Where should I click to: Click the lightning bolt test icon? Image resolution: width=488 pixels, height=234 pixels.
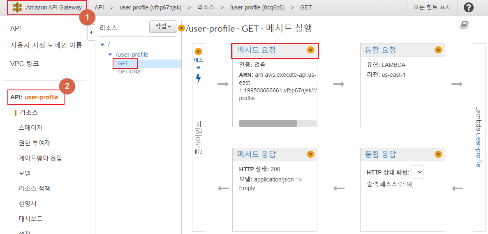[198, 79]
